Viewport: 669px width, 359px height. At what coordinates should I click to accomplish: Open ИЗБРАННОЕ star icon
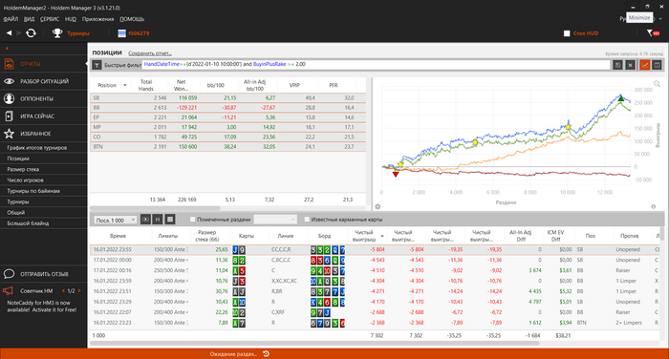(9, 134)
